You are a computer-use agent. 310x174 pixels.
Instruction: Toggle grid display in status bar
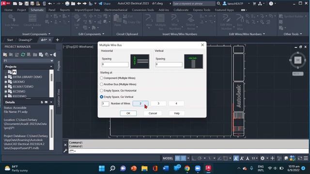tap(177, 158)
